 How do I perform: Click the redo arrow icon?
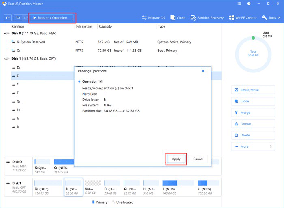point(25,18)
